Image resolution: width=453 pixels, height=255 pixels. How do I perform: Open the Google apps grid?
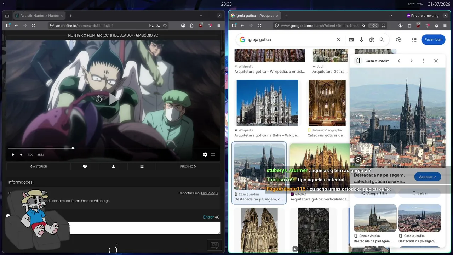click(x=414, y=40)
